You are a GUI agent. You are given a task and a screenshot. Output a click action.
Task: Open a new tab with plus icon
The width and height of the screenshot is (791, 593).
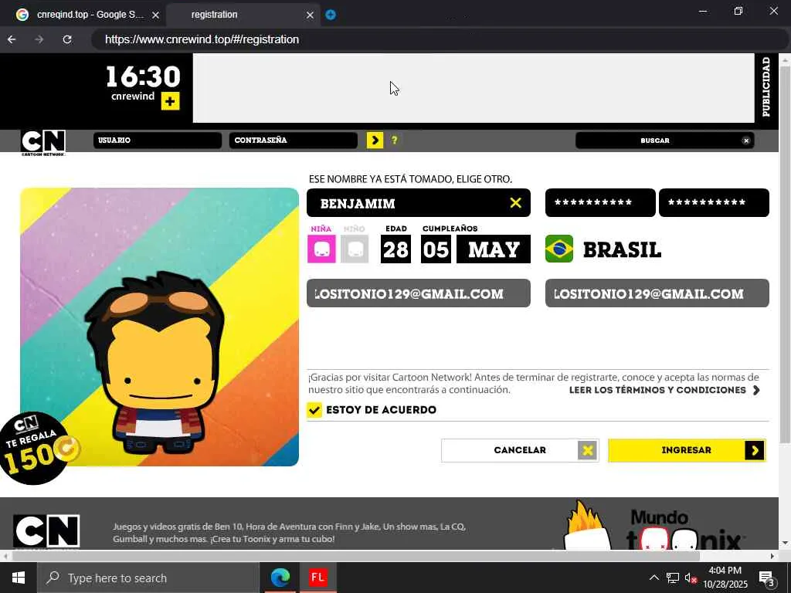pyautogui.click(x=331, y=15)
